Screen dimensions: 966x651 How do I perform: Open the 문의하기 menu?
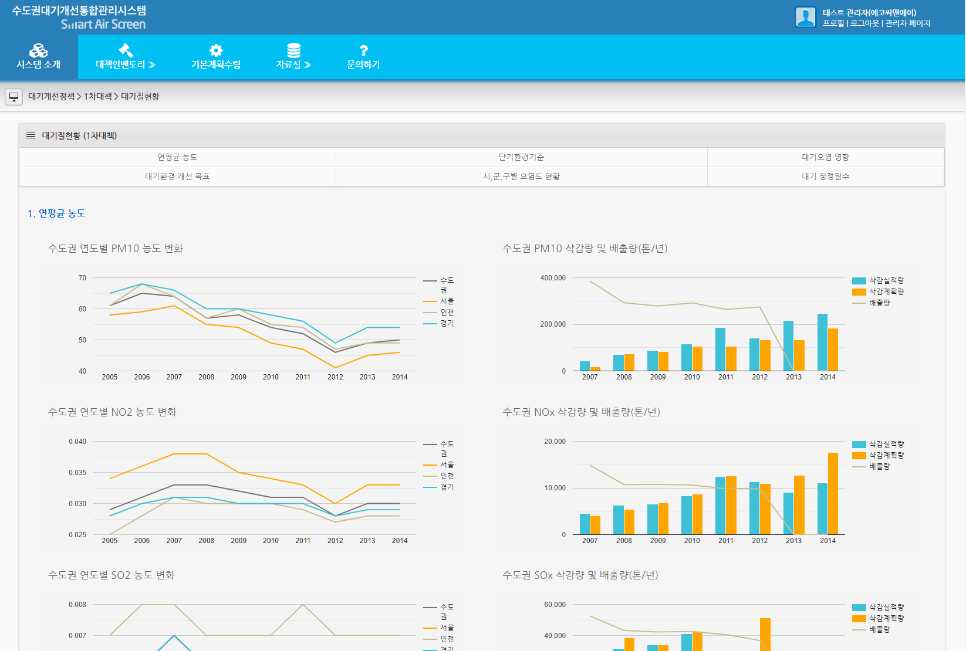[x=363, y=57]
